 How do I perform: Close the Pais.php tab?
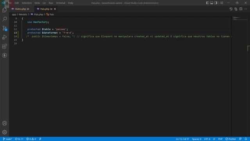(x=55, y=9)
